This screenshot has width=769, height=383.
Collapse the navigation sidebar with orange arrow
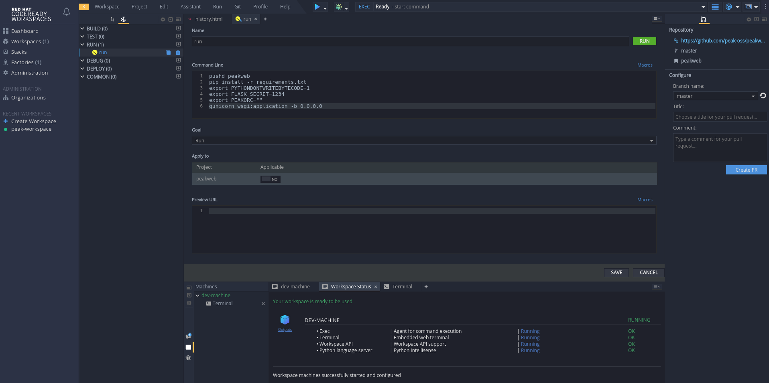point(84,6)
